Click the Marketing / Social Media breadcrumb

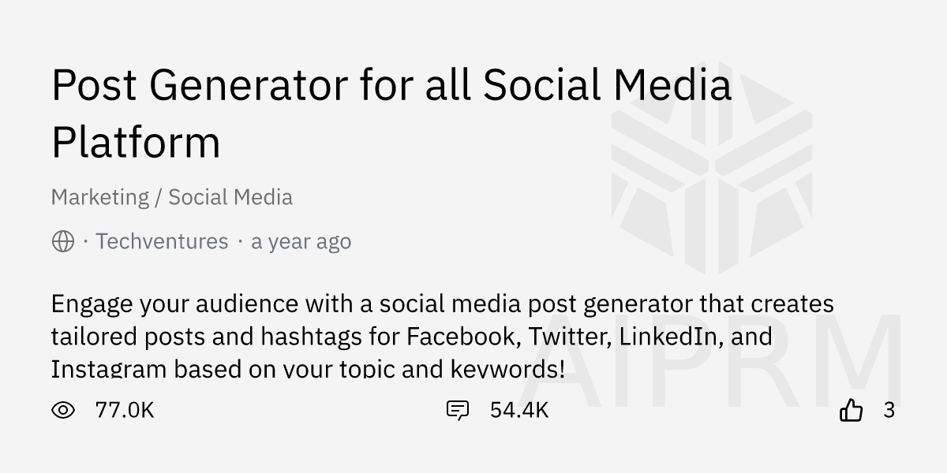click(x=172, y=197)
